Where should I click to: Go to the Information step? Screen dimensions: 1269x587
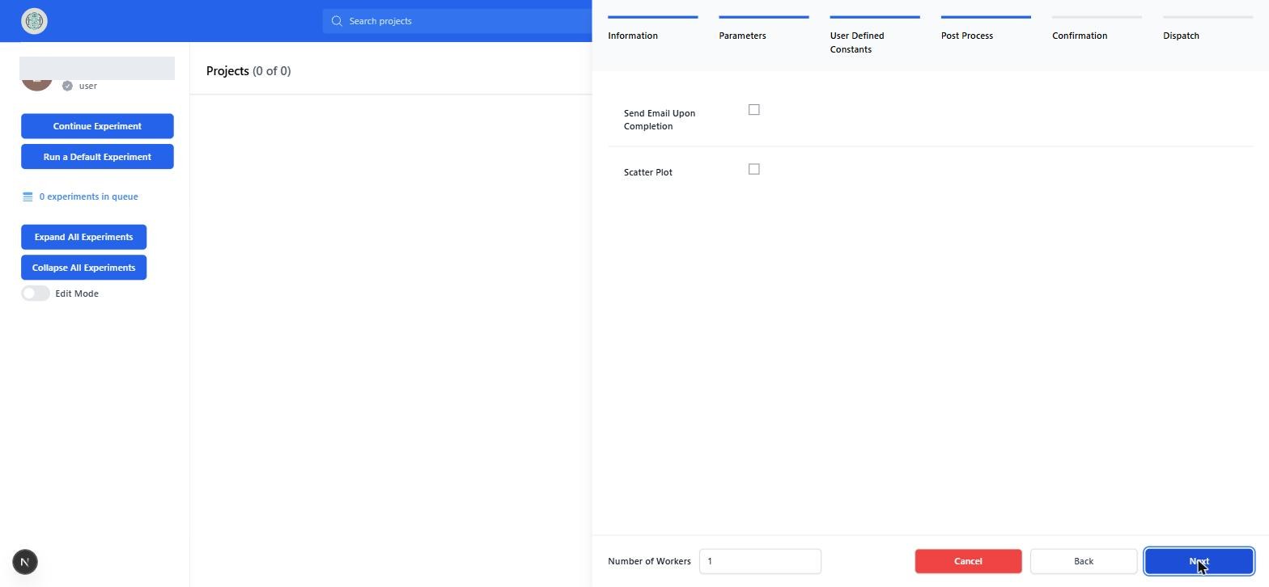tap(652, 29)
